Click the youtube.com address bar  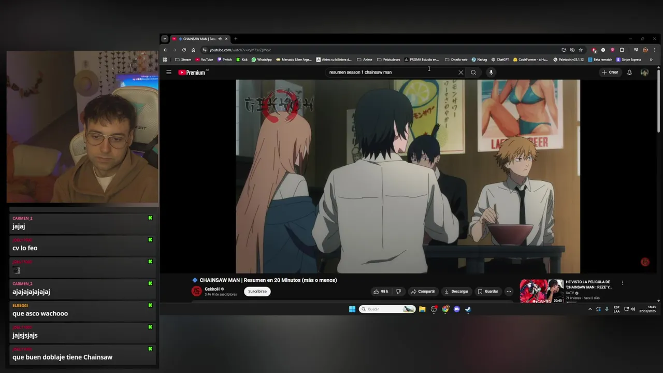pos(381,50)
